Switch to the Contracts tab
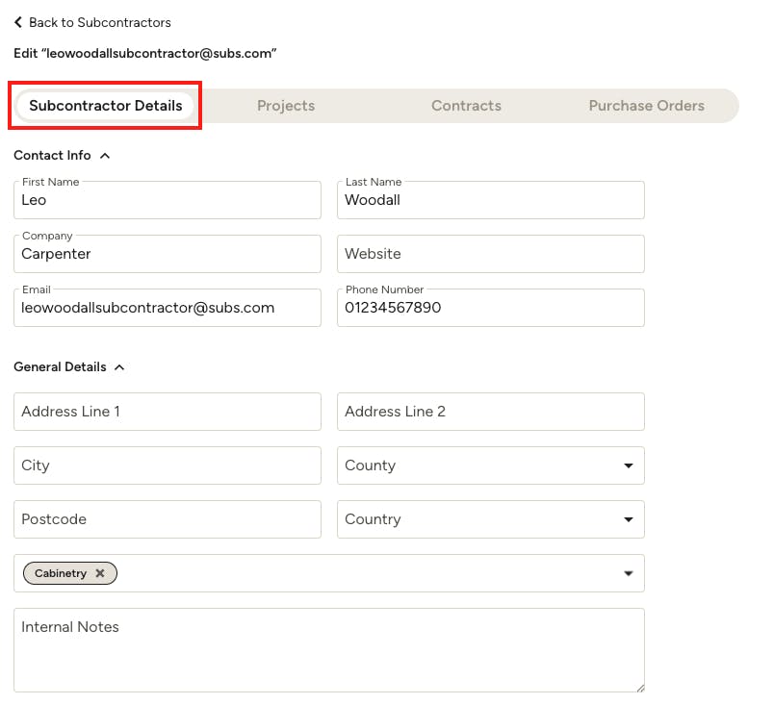The height and width of the screenshot is (704, 774). point(466,106)
